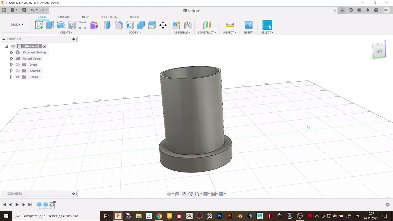The height and width of the screenshot is (221, 393).
Task: Activate the Unsaved component radio button
Action: [x=44, y=46]
